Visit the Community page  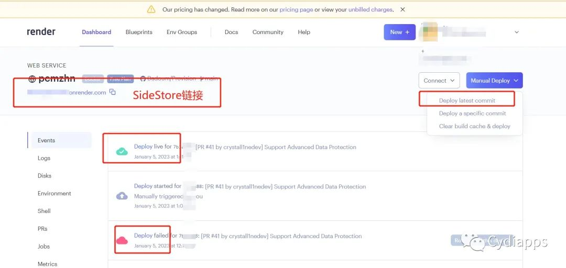pos(268,32)
